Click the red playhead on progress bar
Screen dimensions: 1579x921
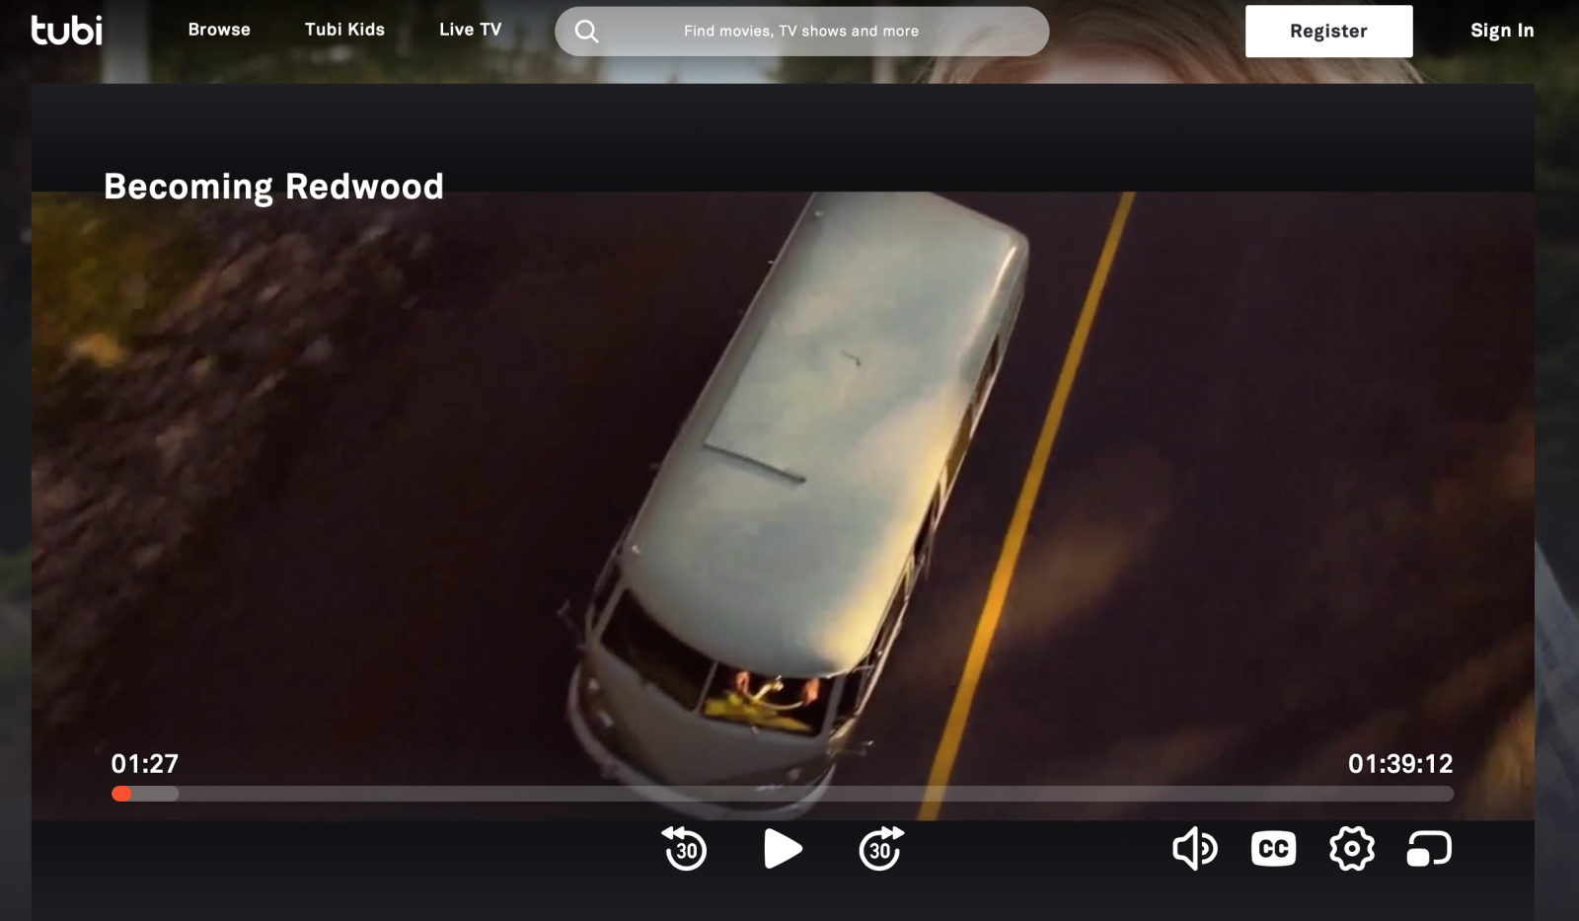click(x=121, y=794)
